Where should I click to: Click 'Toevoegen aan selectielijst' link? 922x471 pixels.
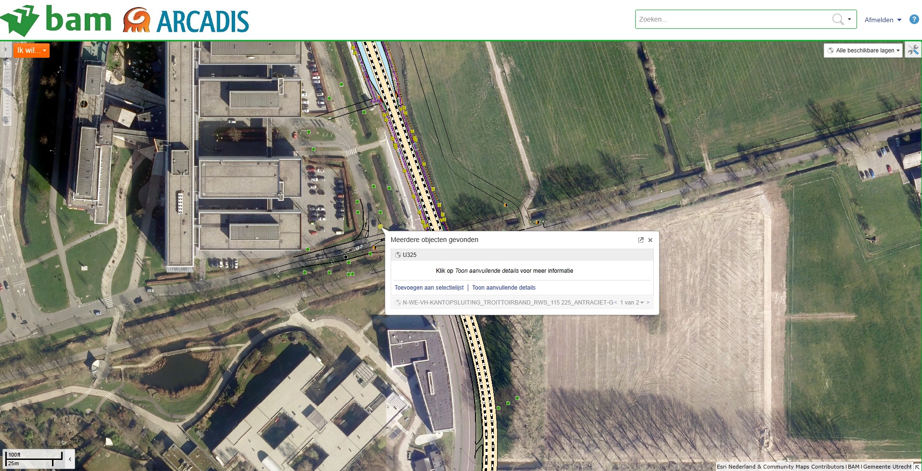(x=429, y=288)
